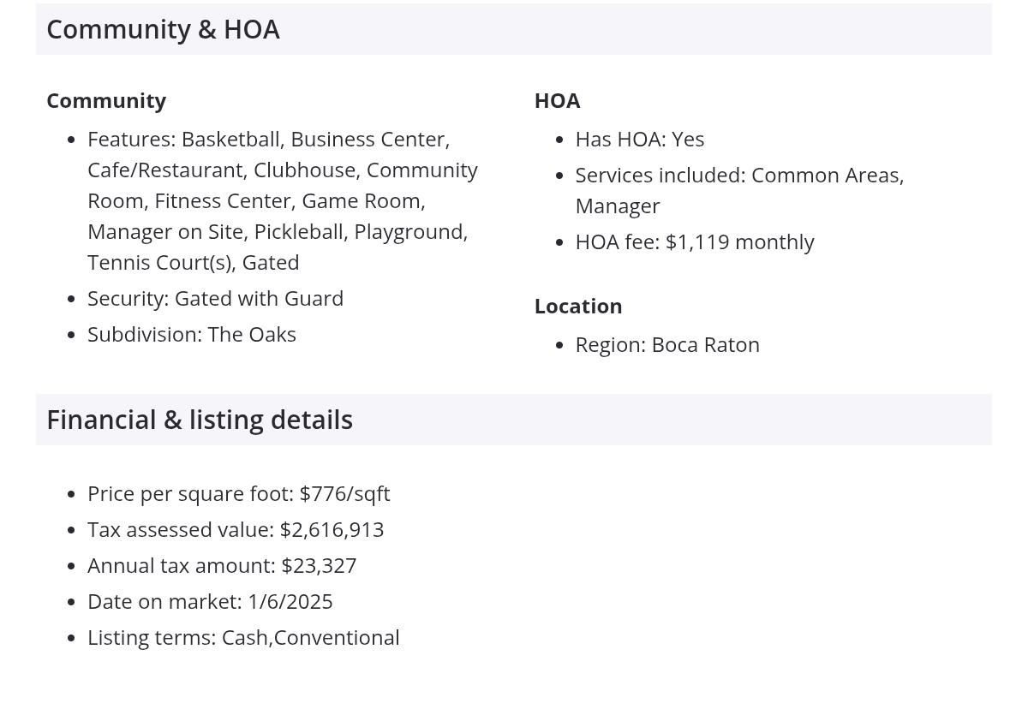Image resolution: width=1028 pixels, height=709 pixels.
Task: Click the Financial & listing details header
Action: point(514,420)
